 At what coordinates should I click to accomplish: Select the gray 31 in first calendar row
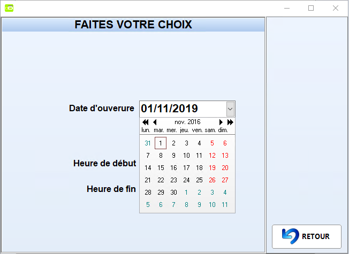(x=148, y=143)
